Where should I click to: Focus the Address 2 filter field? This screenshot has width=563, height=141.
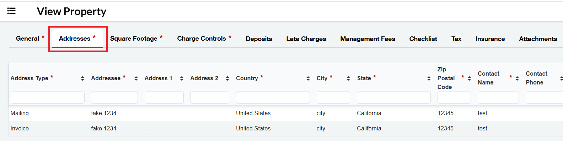click(x=210, y=98)
